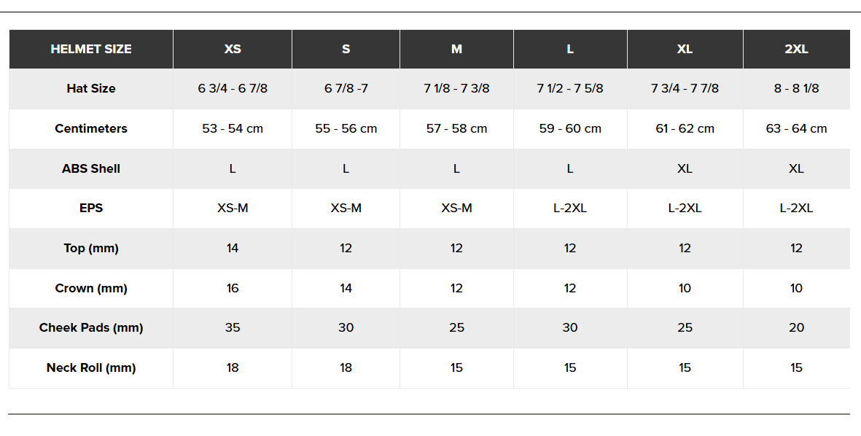Select the crown value 16 cell

click(x=233, y=289)
